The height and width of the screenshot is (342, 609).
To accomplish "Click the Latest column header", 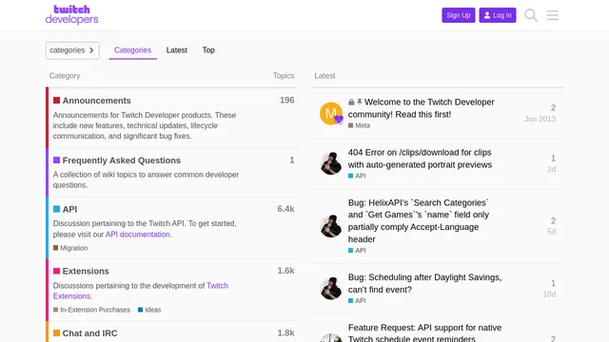I will (x=324, y=76).
